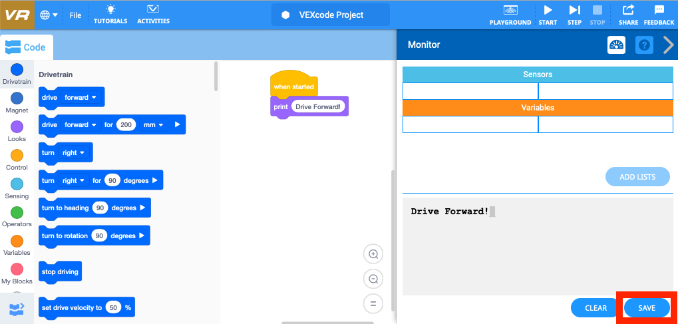This screenshot has height=324, width=678.
Task: Toggle the Monitor dashboard gauge icon
Action: tap(616, 45)
